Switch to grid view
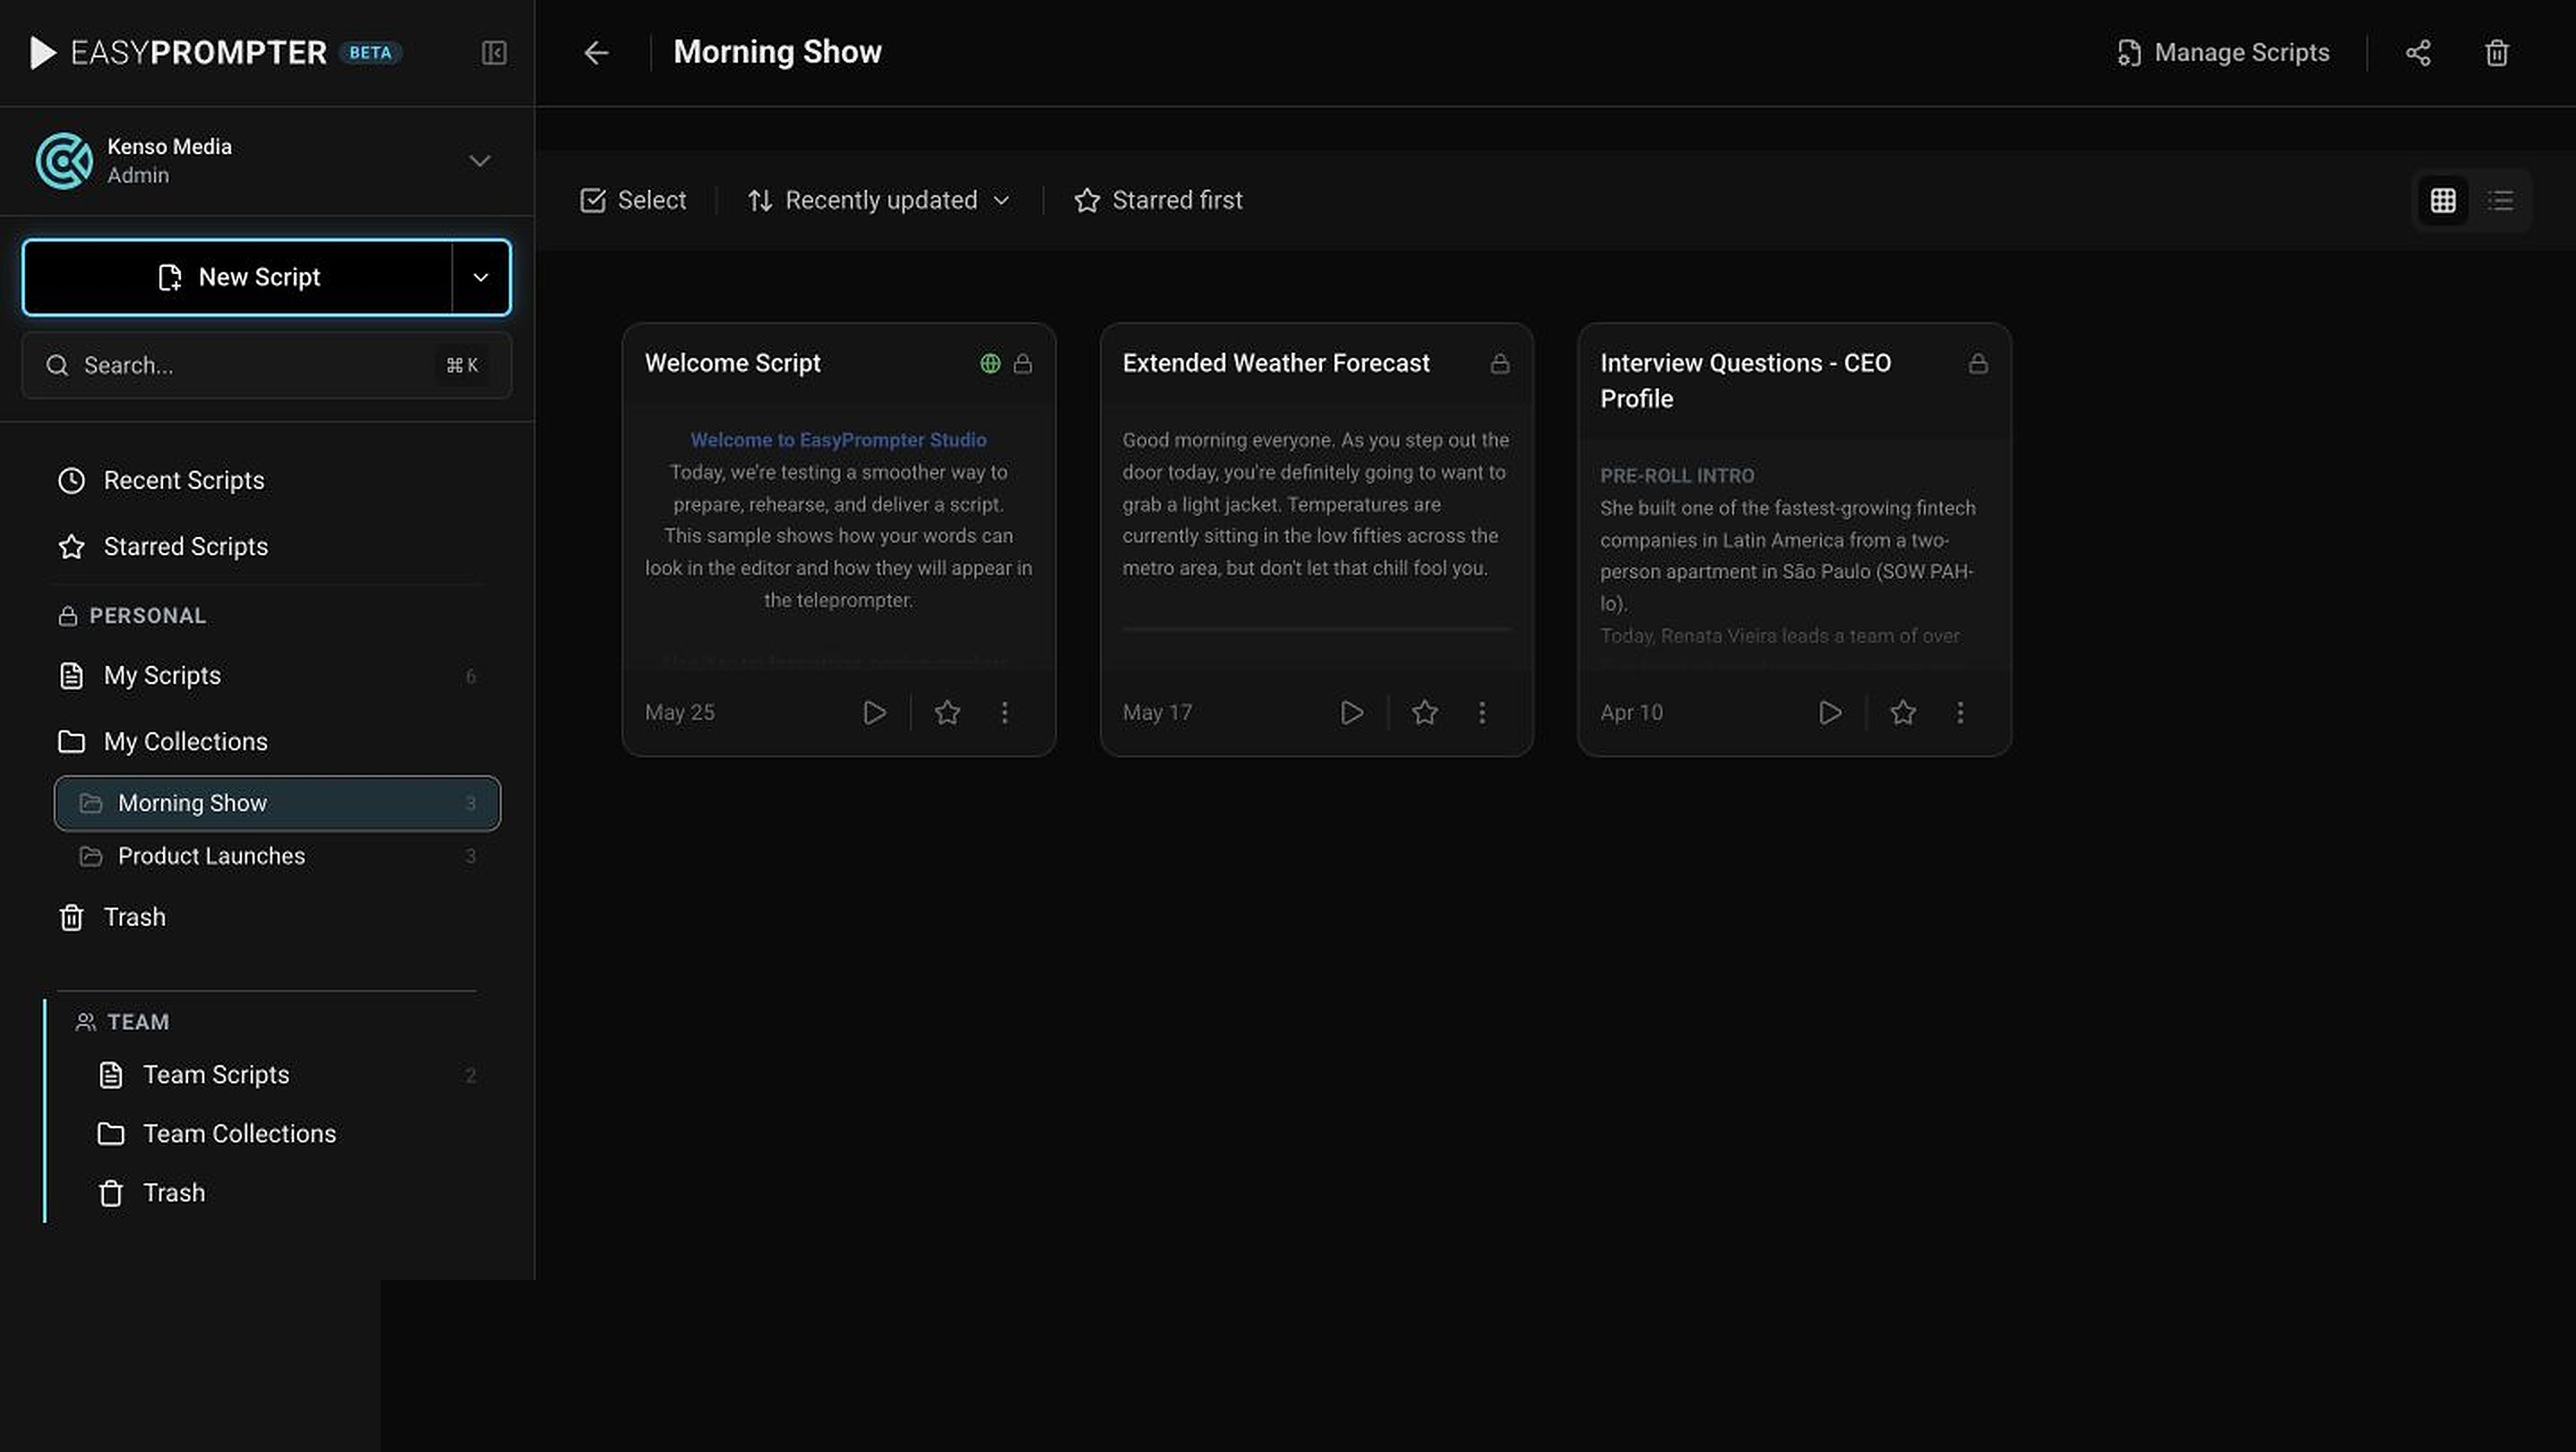The image size is (2576, 1452). pyautogui.click(x=2443, y=201)
